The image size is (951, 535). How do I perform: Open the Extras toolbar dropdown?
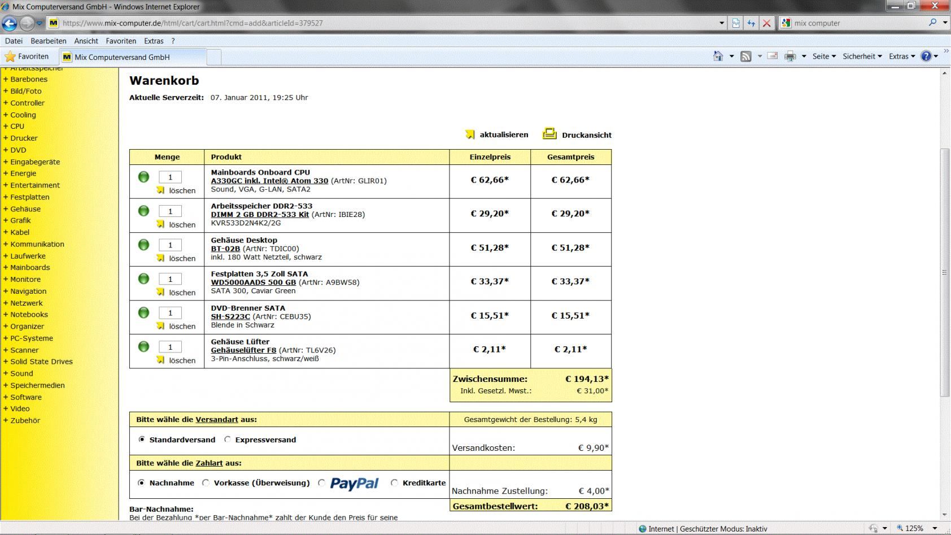(902, 56)
